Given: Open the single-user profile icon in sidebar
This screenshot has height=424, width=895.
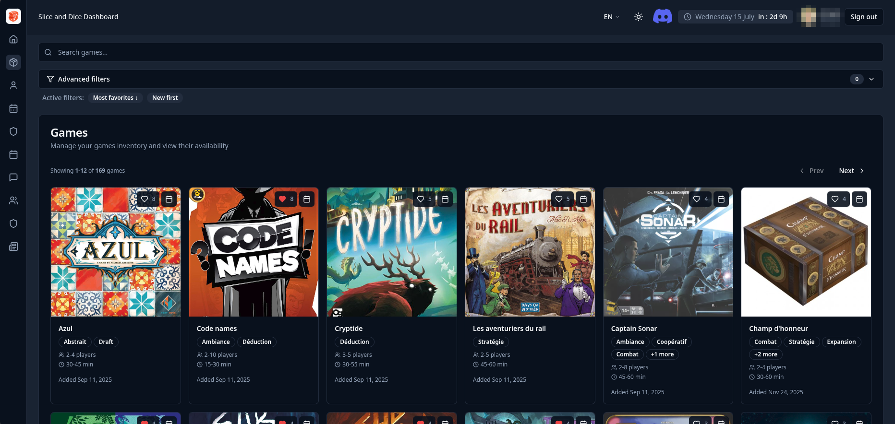Looking at the screenshot, I should pyautogui.click(x=13, y=85).
